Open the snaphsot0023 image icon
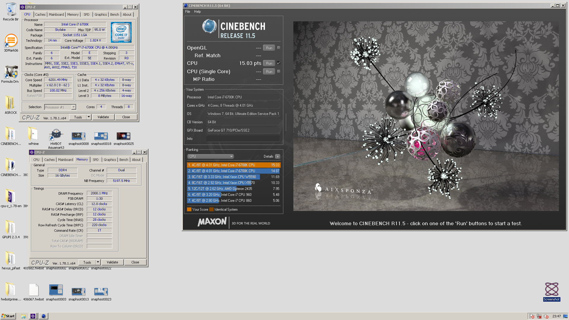 [x=101, y=292]
